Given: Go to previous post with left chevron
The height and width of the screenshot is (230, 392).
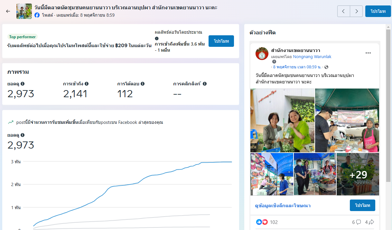Looking at the screenshot, I should coord(343,11).
